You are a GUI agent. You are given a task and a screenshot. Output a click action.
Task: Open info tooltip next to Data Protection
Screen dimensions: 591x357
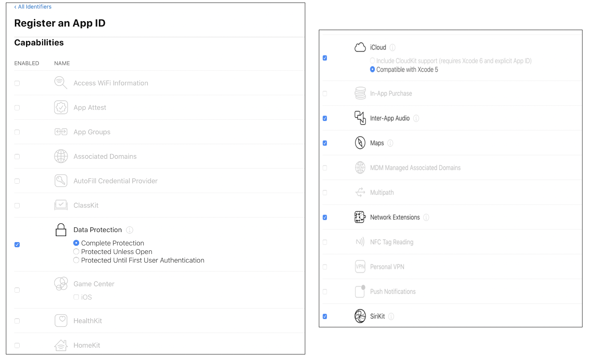(x=129, y=230)
